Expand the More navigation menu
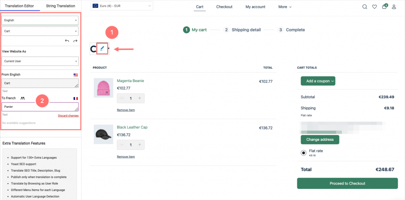The image size is (405, 200). point(285,7)
